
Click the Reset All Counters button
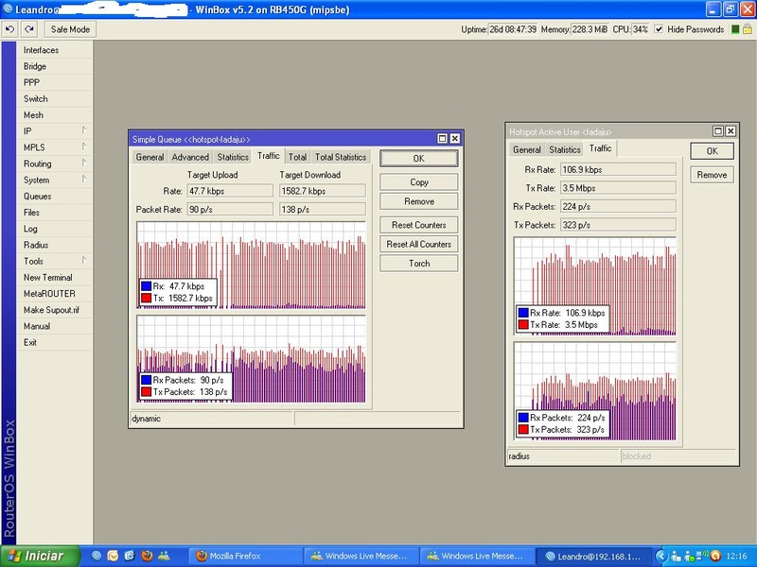(x=419, y=244)
